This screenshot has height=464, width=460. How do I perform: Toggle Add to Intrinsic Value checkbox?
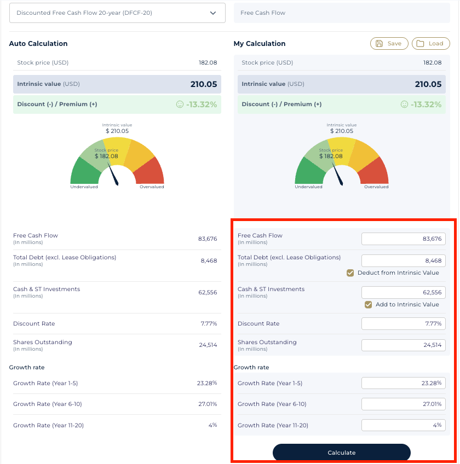pos(369,305)
